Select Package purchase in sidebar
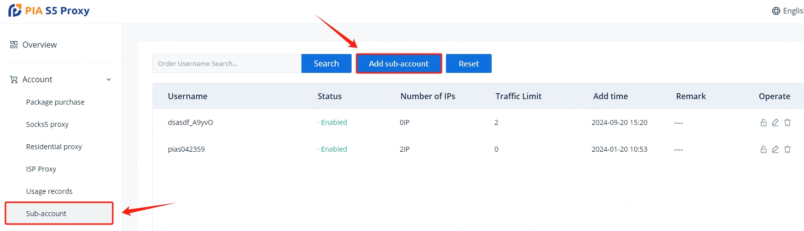Viewport: 804px width, 231px height. pyautogui.click(x=55, y=102)
